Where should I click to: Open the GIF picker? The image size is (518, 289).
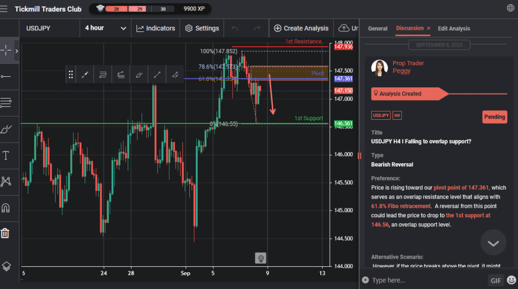496,280
